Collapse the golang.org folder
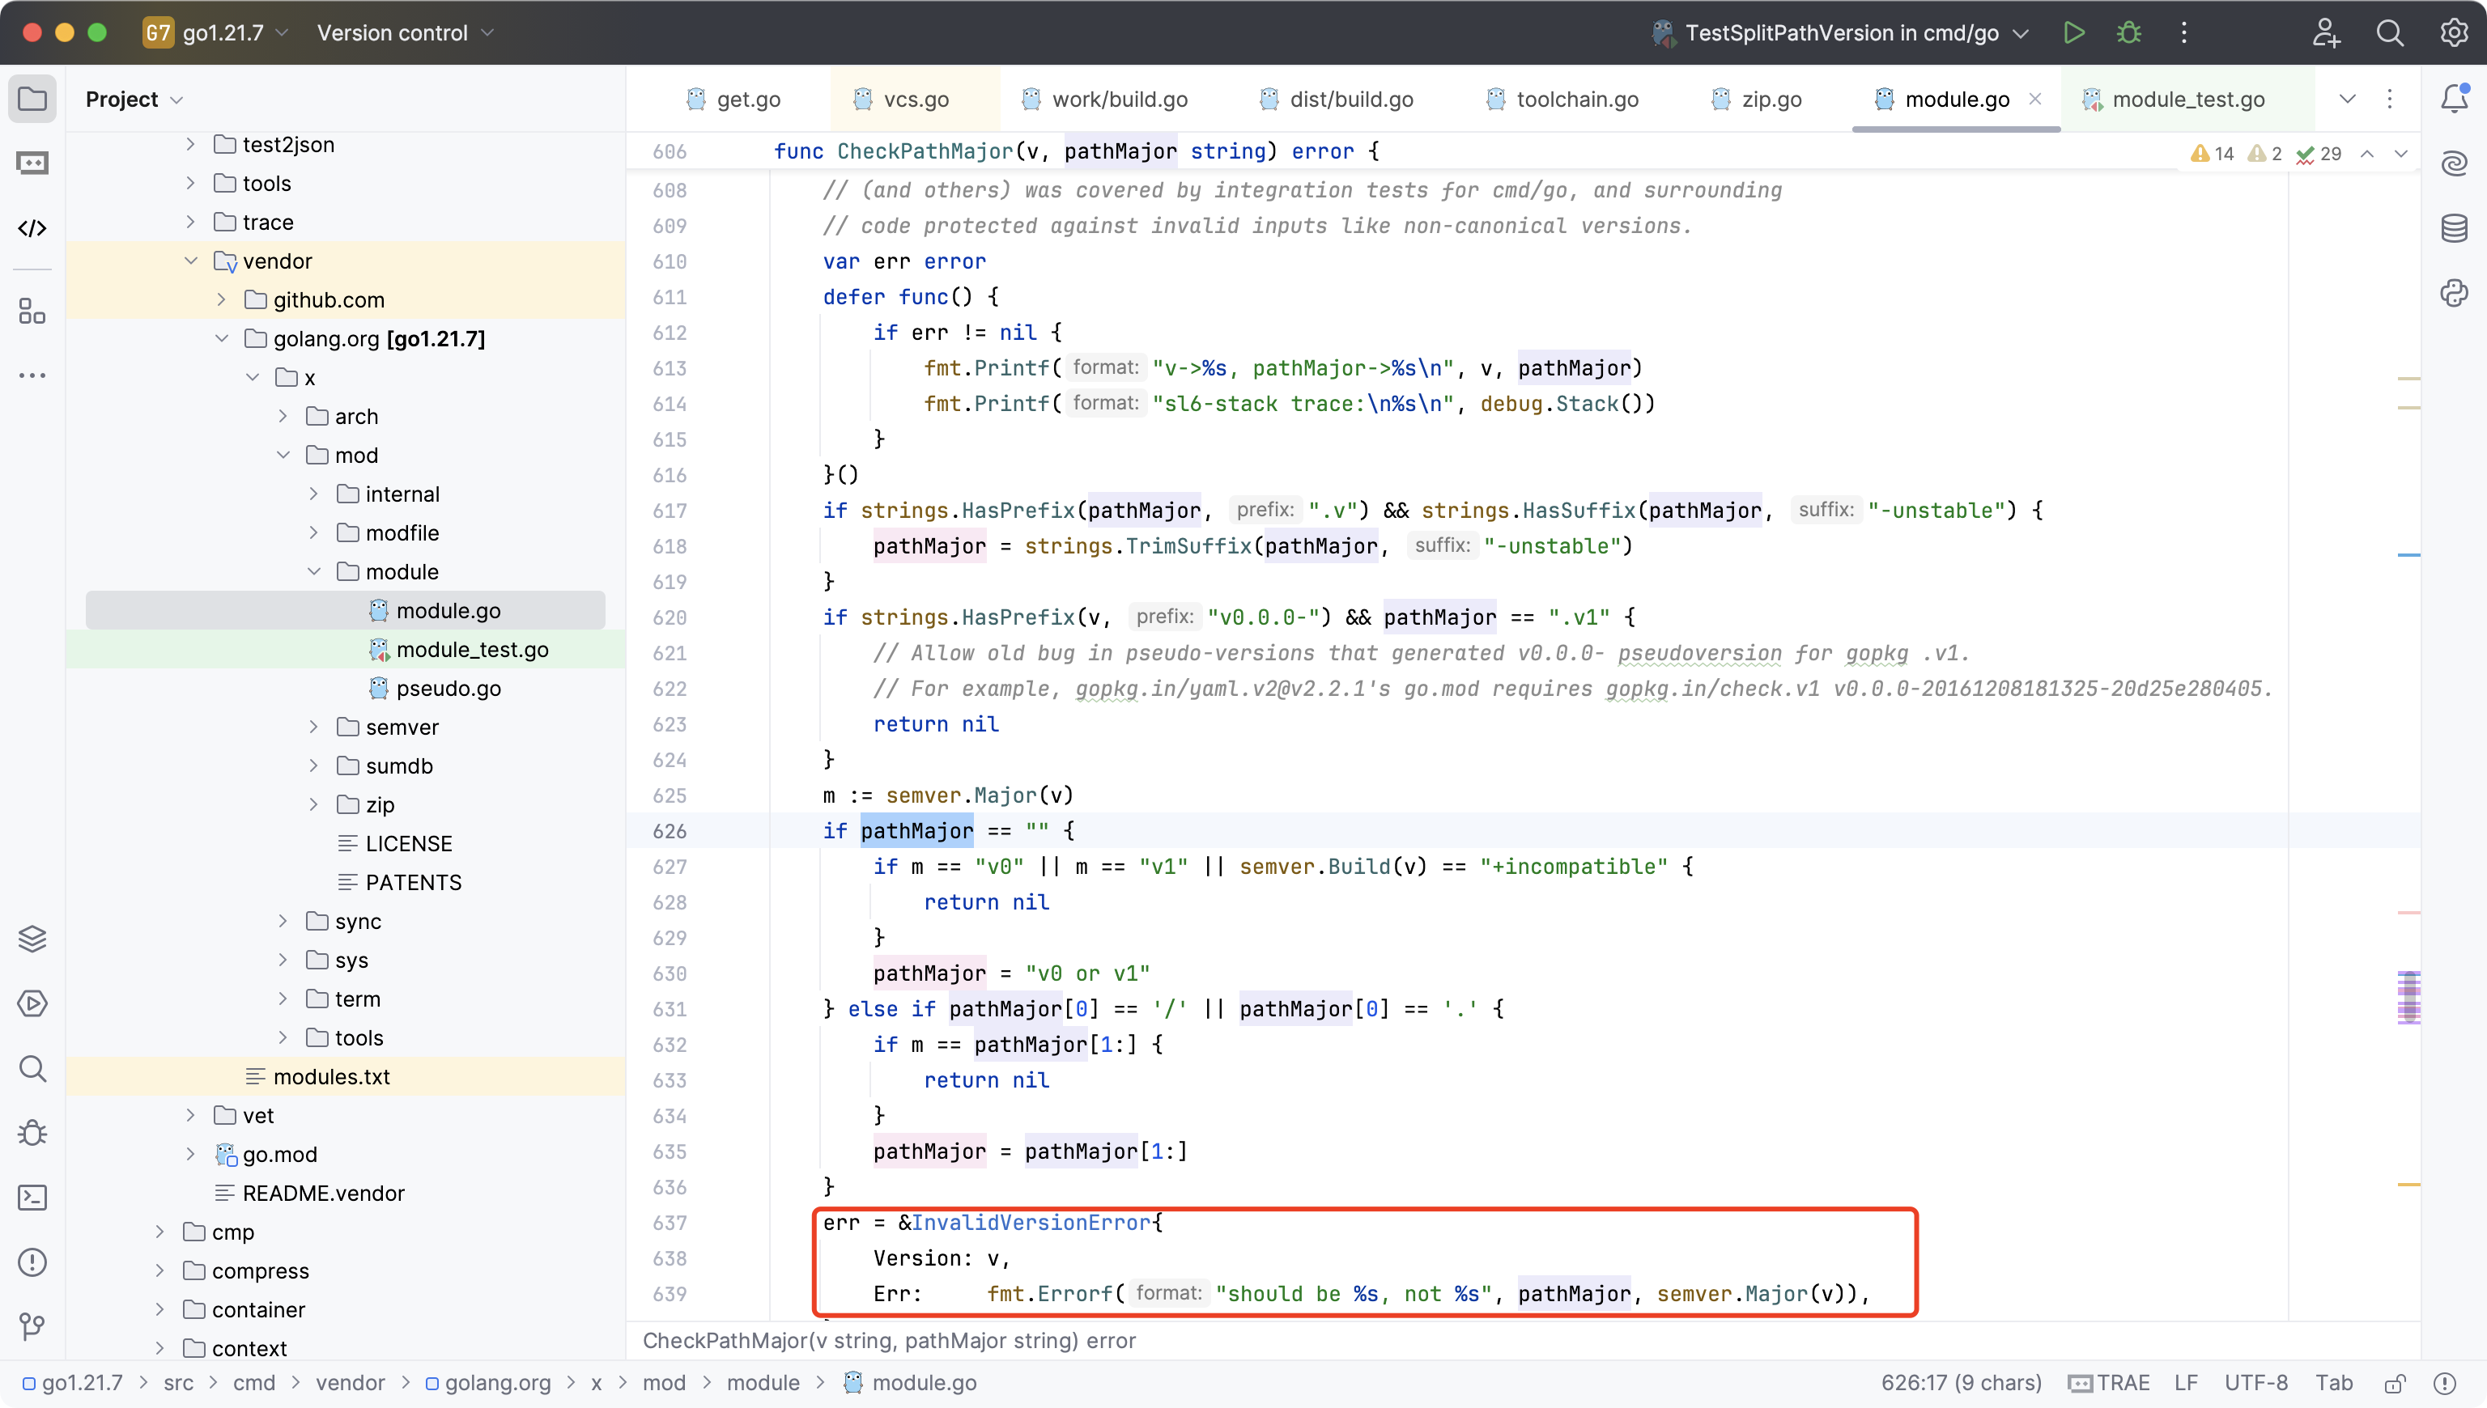Viewport: 2487px width, 1408px height. pyautogui.click(x=222, y=338)
